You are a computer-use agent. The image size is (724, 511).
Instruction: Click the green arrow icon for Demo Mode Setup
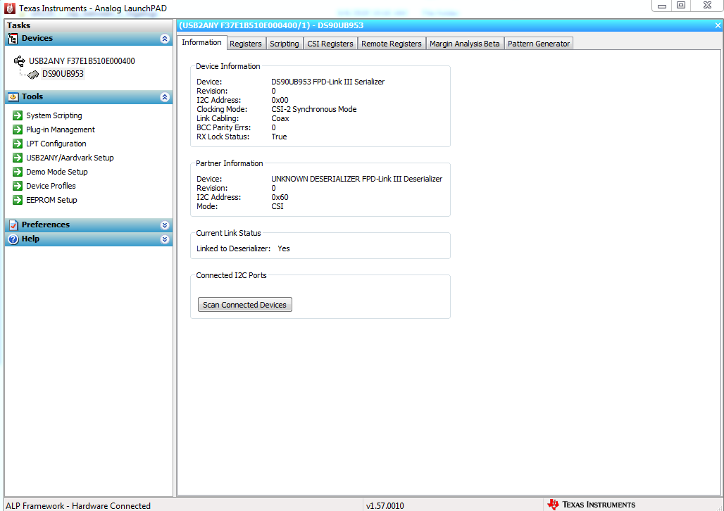point(18,172)
